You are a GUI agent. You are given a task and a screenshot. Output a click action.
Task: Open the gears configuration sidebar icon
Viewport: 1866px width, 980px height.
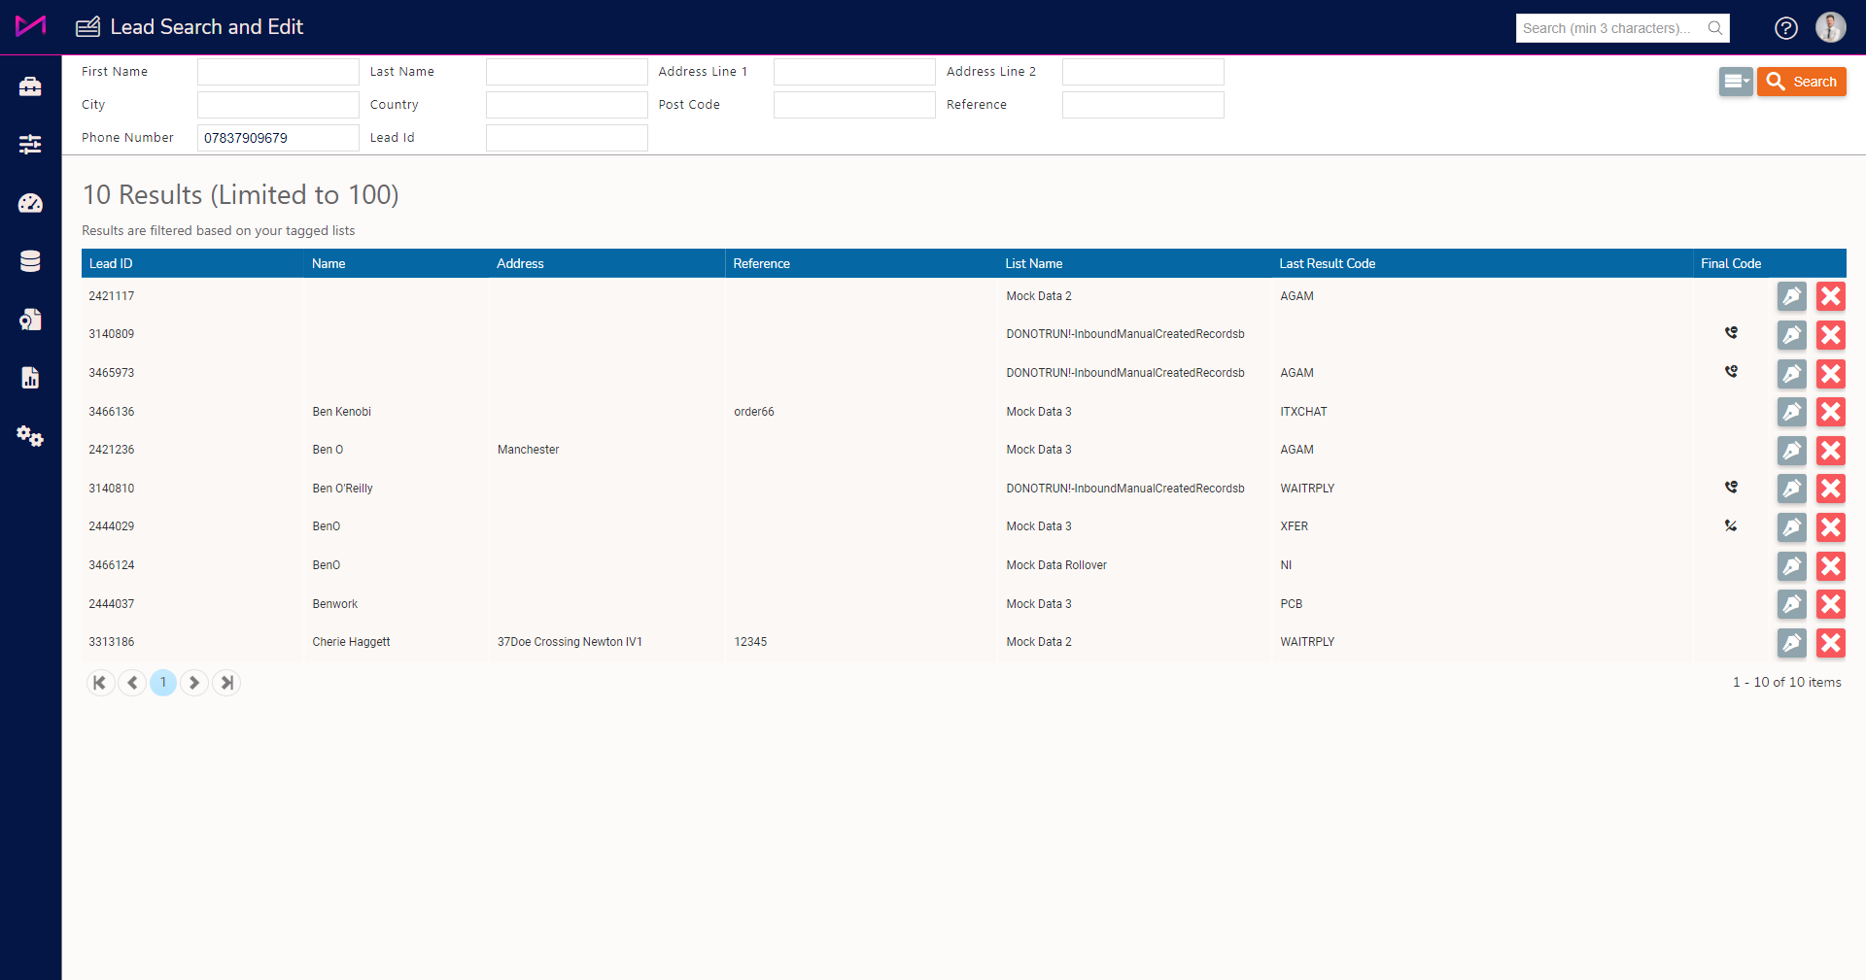pyautogui.click(x=30, y=436)
